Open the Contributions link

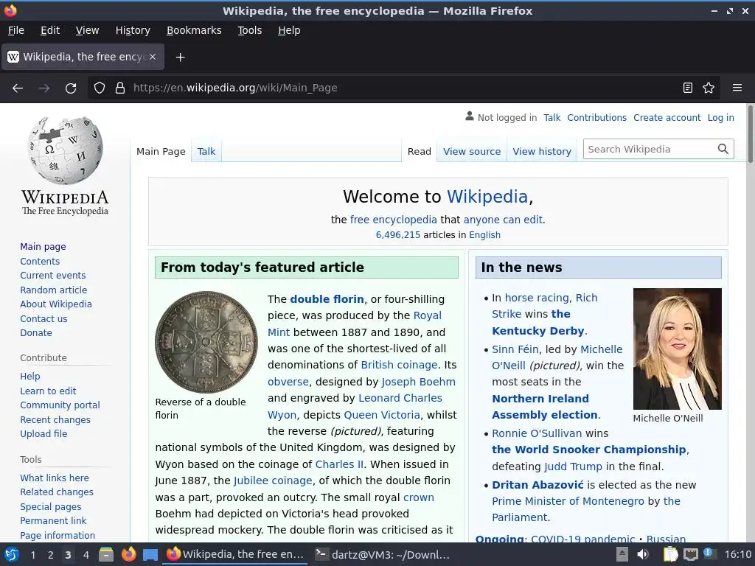596,117
